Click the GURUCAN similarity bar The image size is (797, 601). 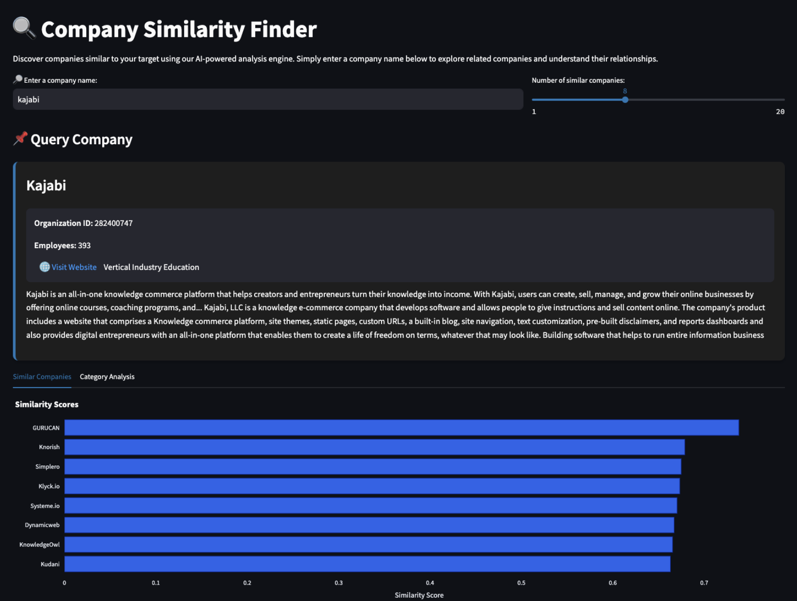[401, 428]
